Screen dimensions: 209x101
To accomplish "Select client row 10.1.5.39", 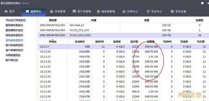I will click(x=124, y=96).
